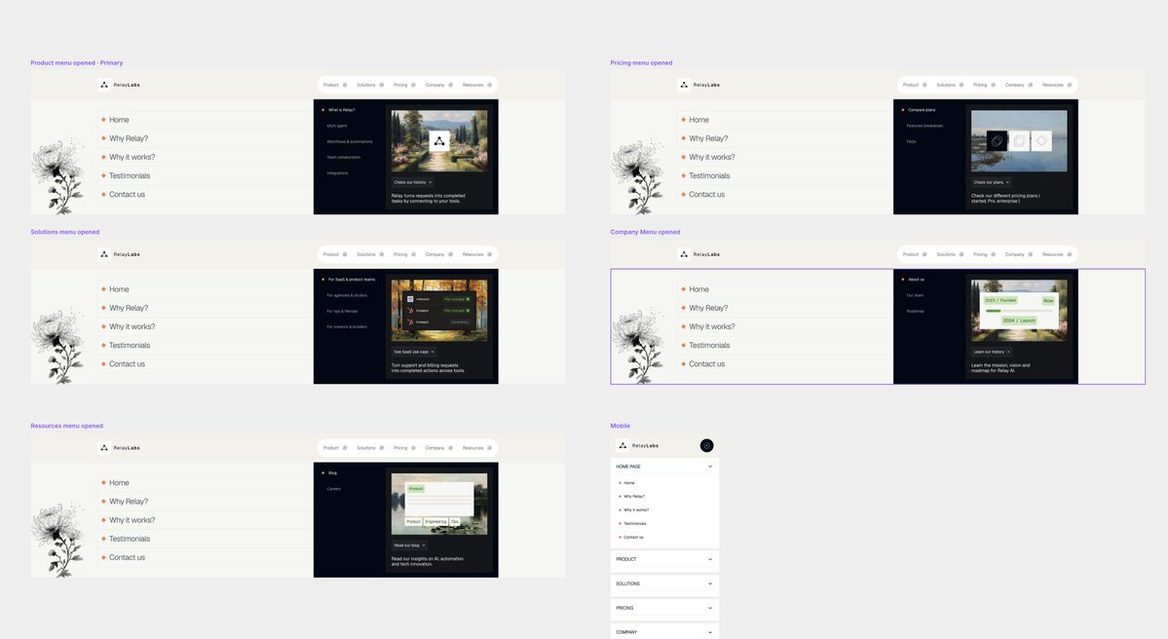This screenshot has width=1168, height=639.
Task: Click RelayLabs logo in Product menu frame
Action: 119,85
